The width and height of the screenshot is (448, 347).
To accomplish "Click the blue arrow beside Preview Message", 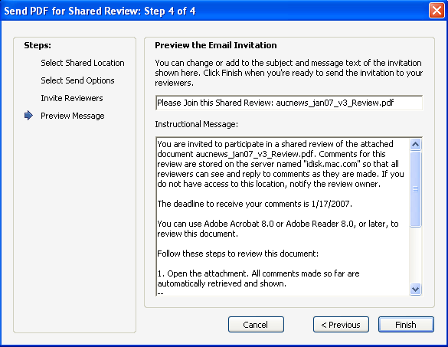I will point(28,116).
